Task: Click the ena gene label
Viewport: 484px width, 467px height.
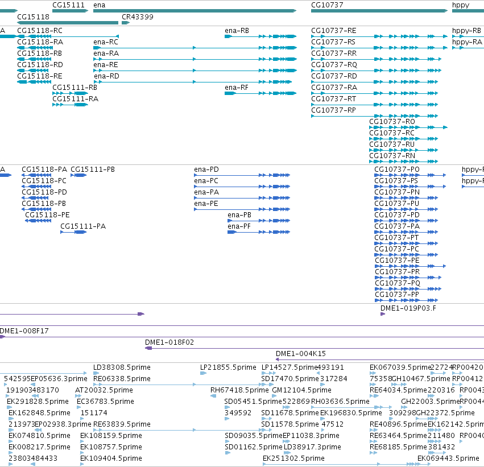Action: (x=99, y=5)
